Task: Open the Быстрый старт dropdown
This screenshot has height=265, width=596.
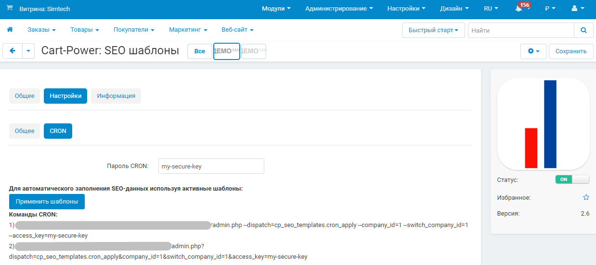Action: [433, 30]
